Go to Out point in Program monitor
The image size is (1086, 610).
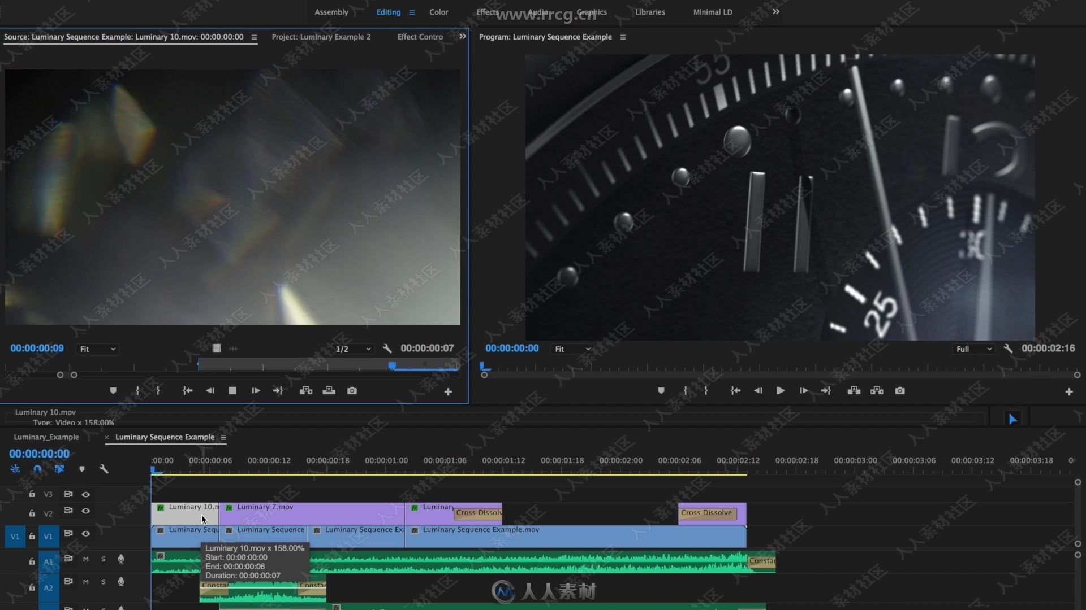click(826, 391)
